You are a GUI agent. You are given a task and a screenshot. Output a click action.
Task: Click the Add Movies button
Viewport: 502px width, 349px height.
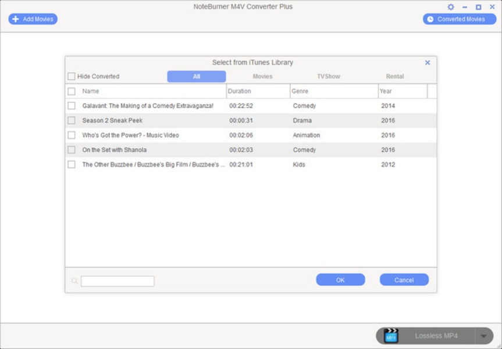[33, 19]
